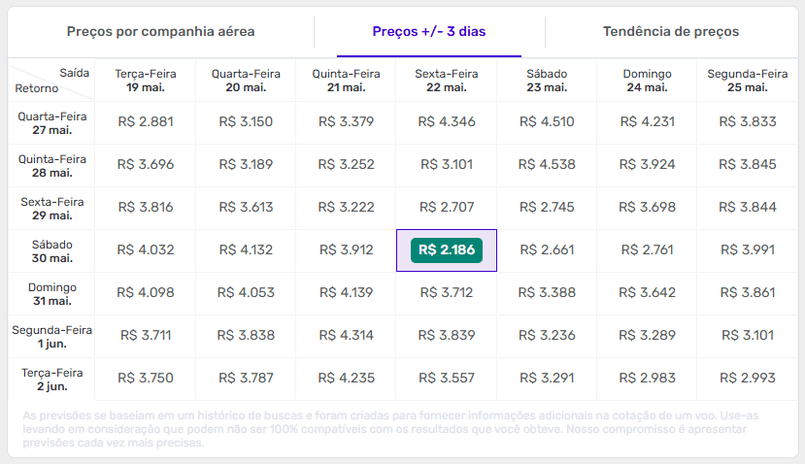Pick the R$ 4.538 fare cell
The width and height of the screenshot is (805, 464).
click(x=547, y=165)
